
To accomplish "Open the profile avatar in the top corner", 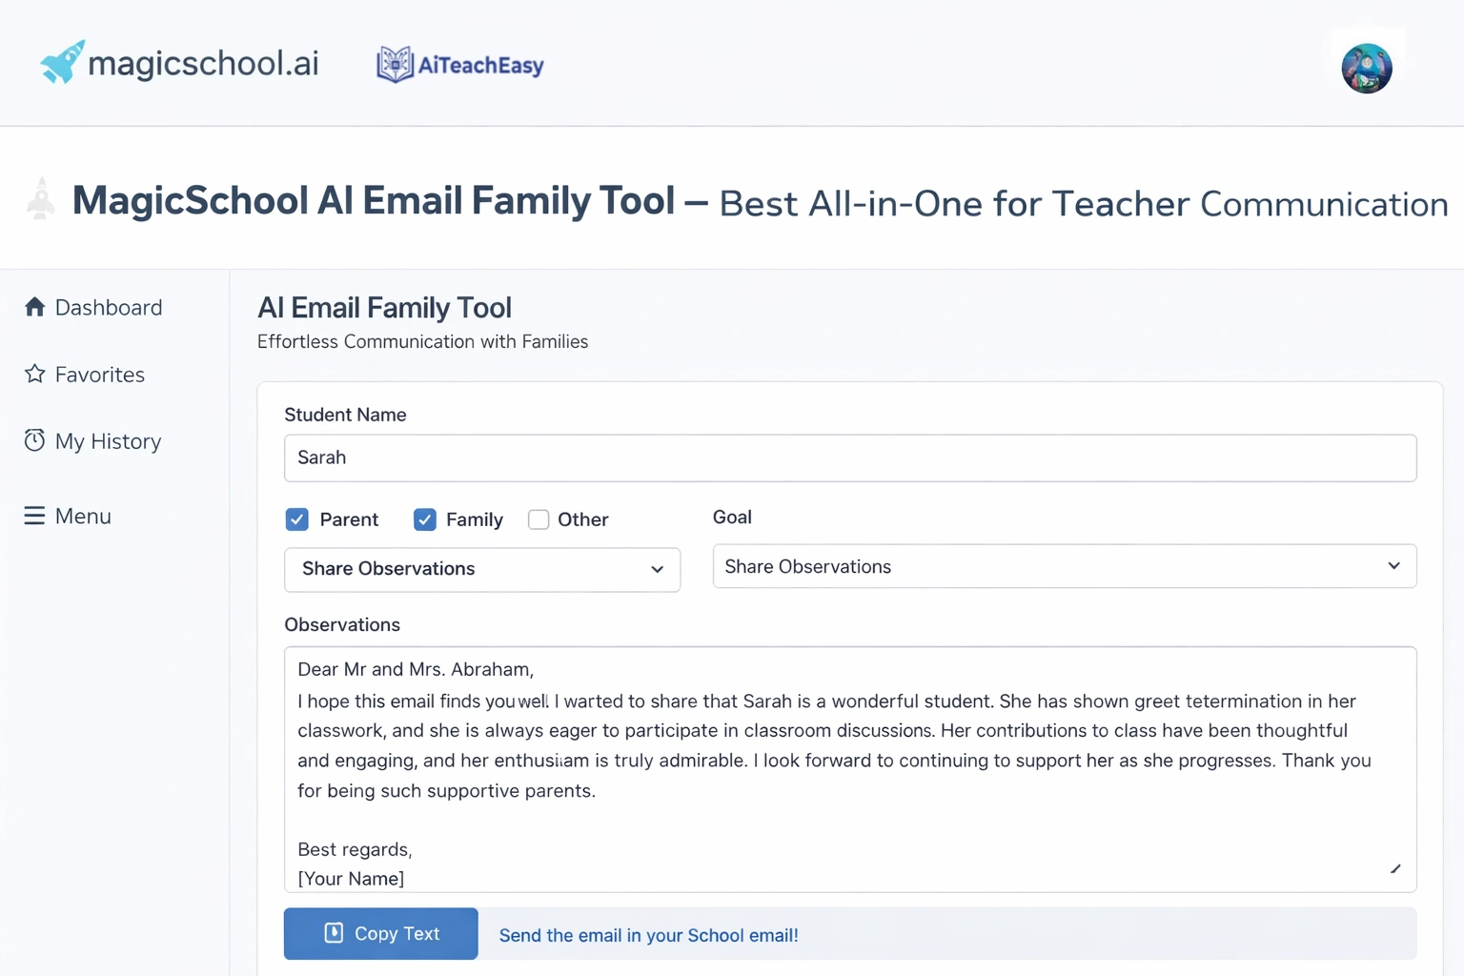I will (1366, 67).
